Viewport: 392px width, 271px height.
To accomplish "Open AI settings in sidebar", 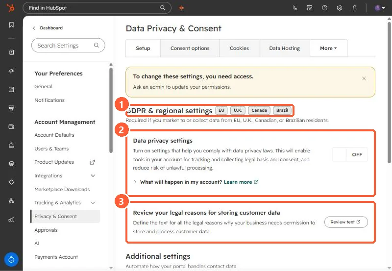I will pyautogui.click(x=37, y=243).
